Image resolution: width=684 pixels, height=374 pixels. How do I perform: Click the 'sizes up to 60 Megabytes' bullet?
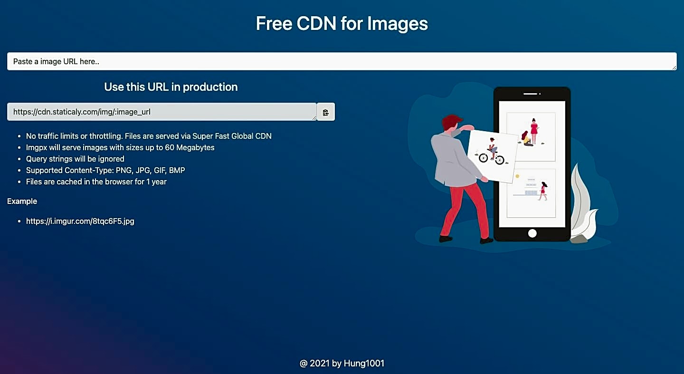120,147
